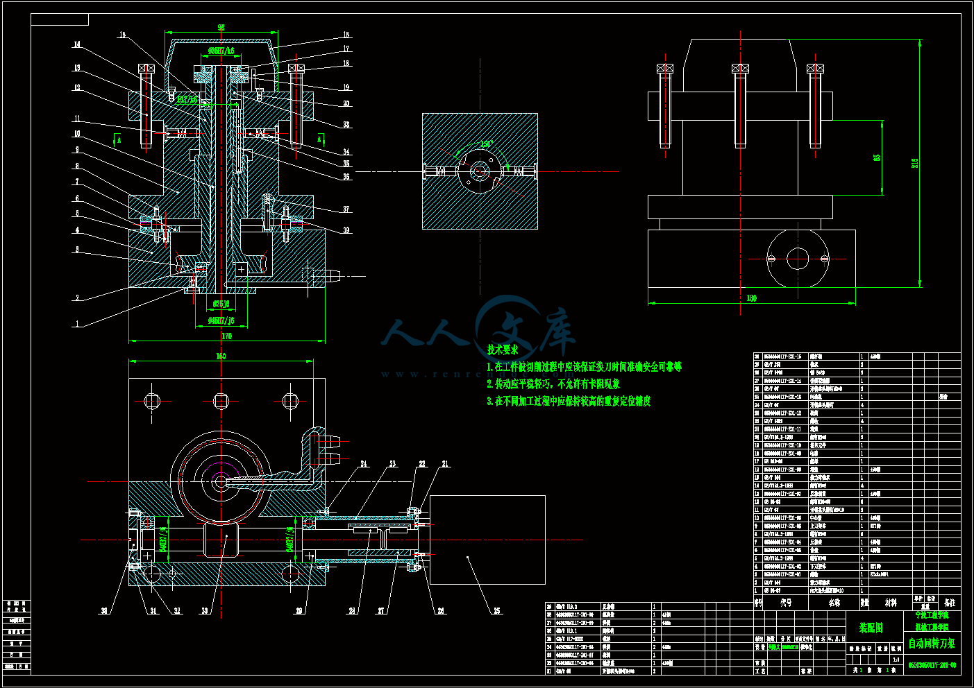The image size is (974, 688).
Task: Click the drawing title '自动回转刀架'
Action: 932,644
